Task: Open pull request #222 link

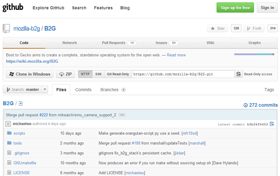Action: [x=44, y=115]
